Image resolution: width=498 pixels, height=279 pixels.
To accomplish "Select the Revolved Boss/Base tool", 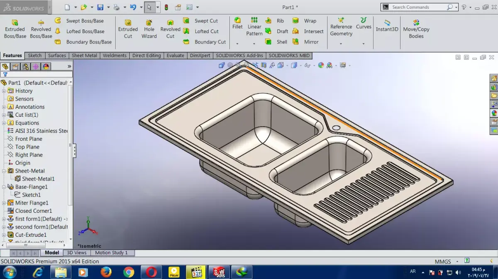I will click(x=41, y=29).
